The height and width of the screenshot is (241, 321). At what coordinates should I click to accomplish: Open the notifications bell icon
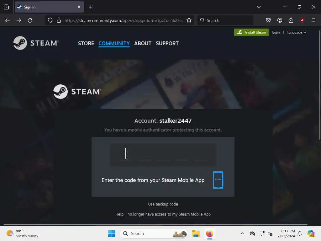coord(299,233)
